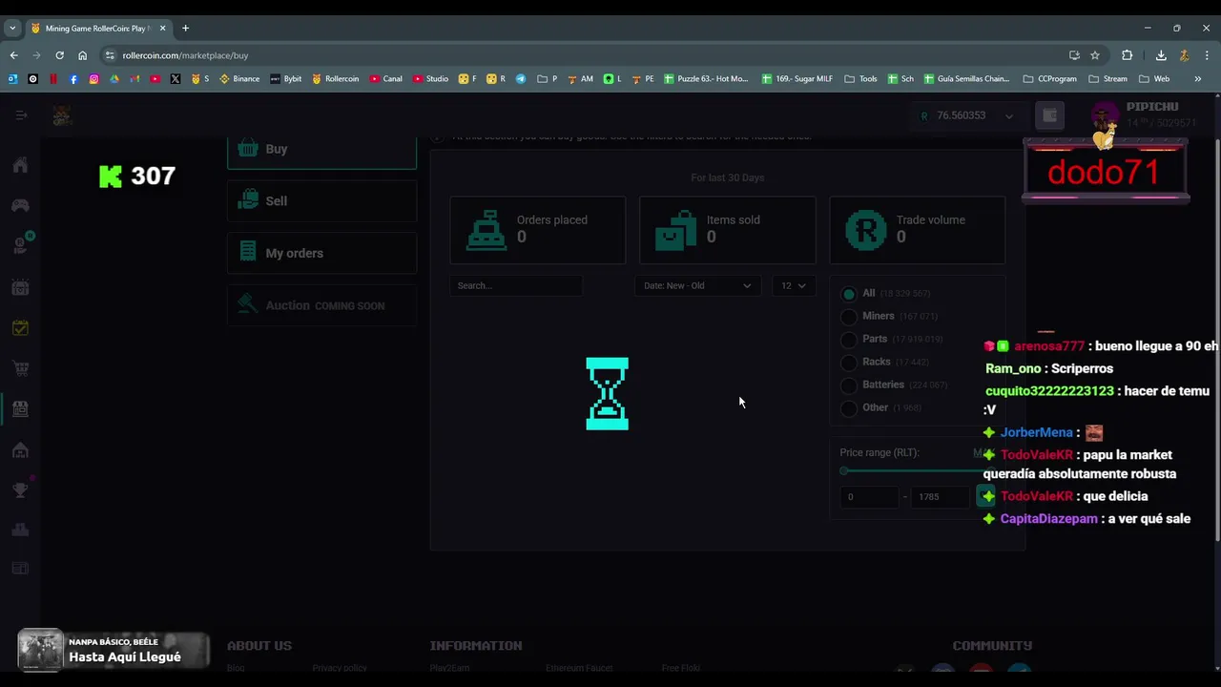Open the browser home page button
The height and width of the screenshot is (687, 1221).
(x=82, y=55)
